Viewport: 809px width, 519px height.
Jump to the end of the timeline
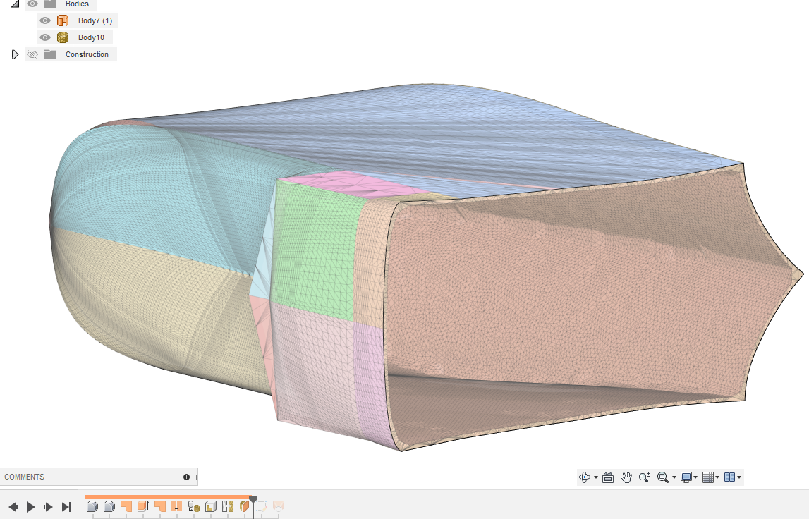click(66, 507)
